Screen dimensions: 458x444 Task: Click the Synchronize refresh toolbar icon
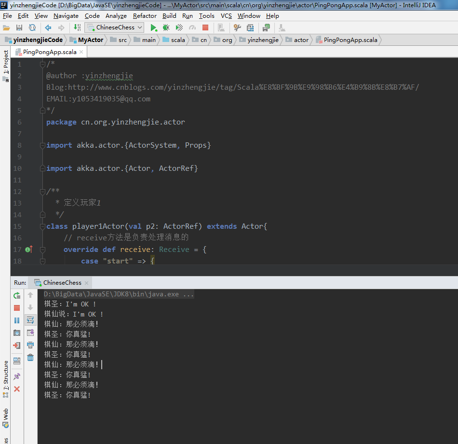[x=32, y=28]
